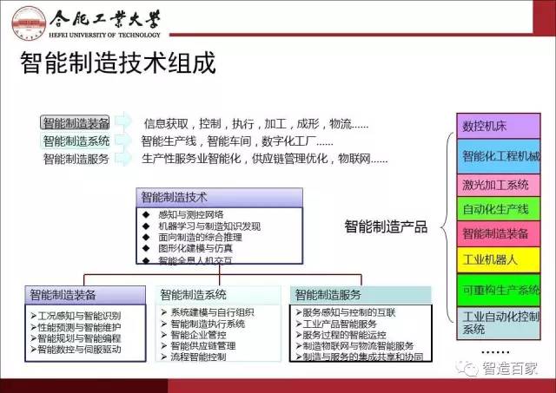Image resolution: width=556 pixels, height=393 pixels.
Task: Select the orange 工业机器人 box
Action: click(x=499, y=259)
